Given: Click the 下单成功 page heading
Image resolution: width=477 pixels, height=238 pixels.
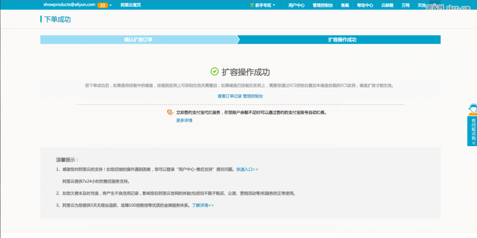Looking at the screenshot, I should click(57, 19).
